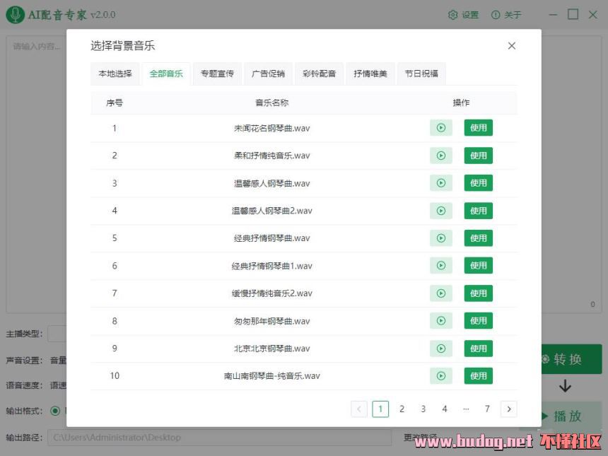Close the 选择背景音乐 dialog
The width and height of the screenshot is (608, 456).
[x=512, y=46]
